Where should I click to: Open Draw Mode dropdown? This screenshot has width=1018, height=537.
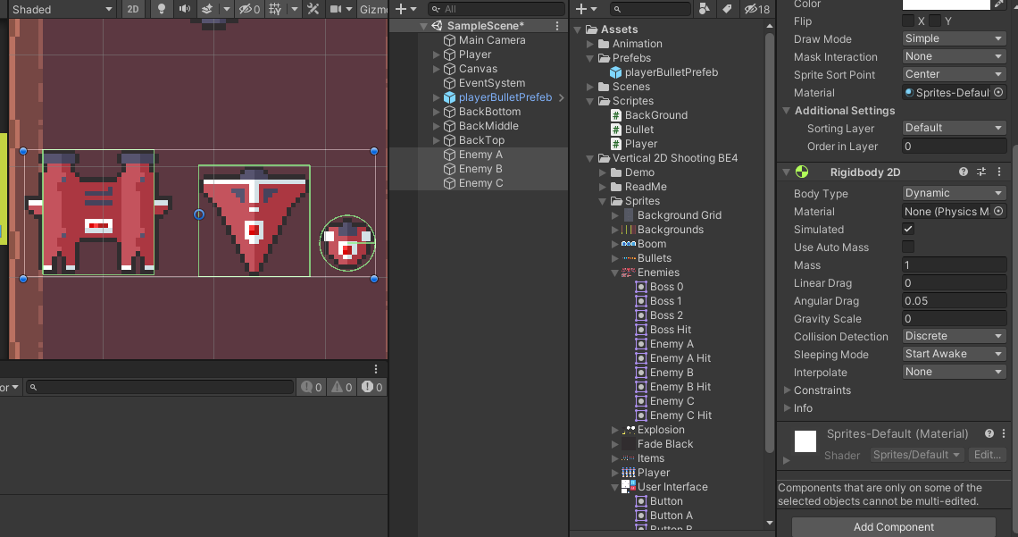pyautogui.click(x=955, y=38)
